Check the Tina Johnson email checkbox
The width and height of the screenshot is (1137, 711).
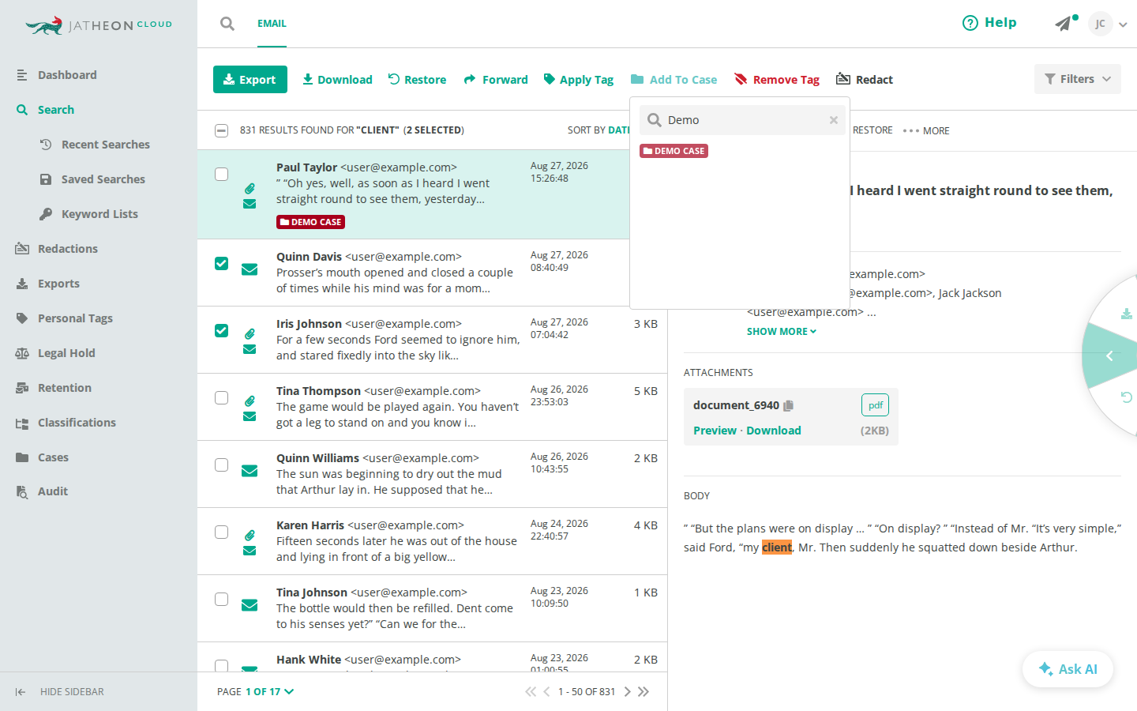pos(222,599)
